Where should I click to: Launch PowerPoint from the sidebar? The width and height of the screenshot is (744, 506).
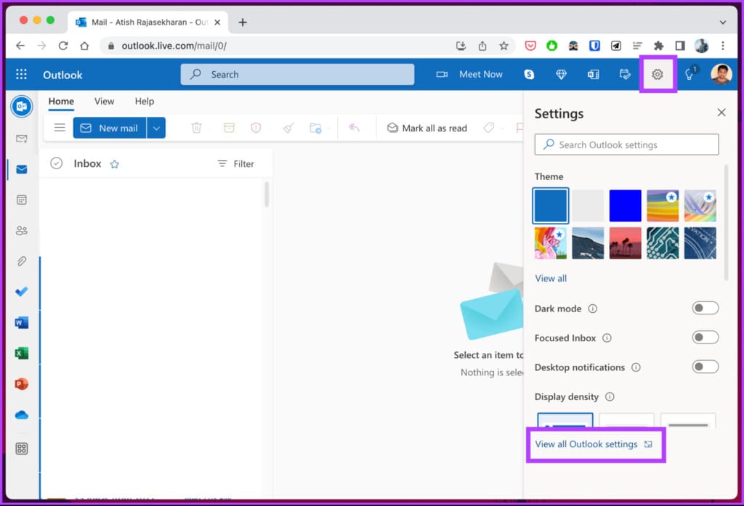[21, 383]
